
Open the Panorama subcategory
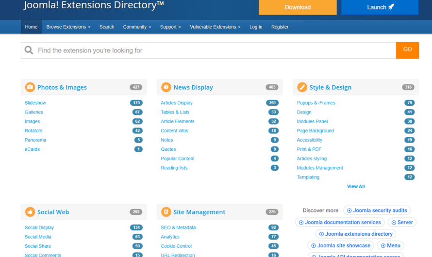pos(35,140)
